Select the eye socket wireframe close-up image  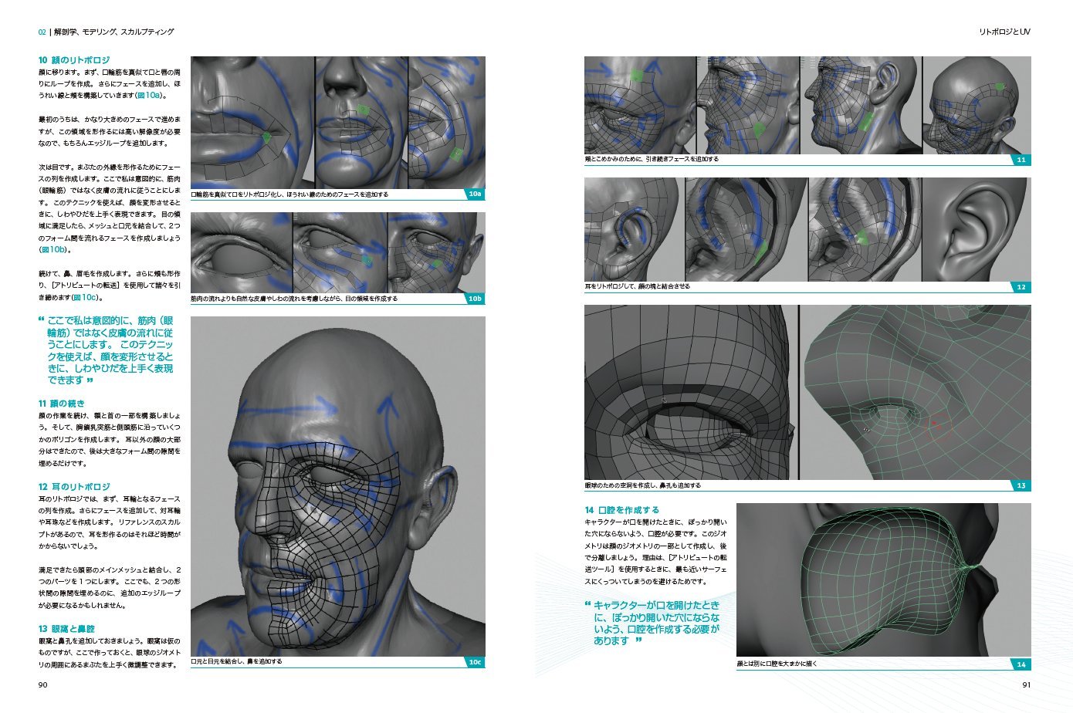(x=689, y=392)
